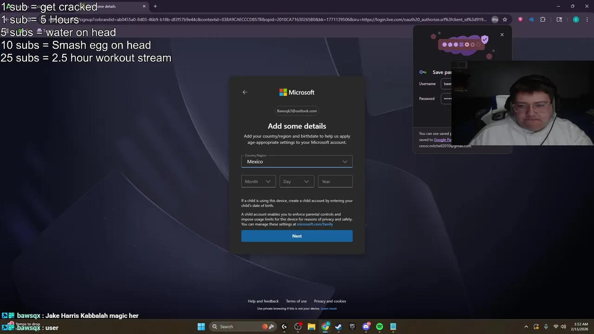Open File Explorer from taskbar
594x334 pixels.
(311, 327)
